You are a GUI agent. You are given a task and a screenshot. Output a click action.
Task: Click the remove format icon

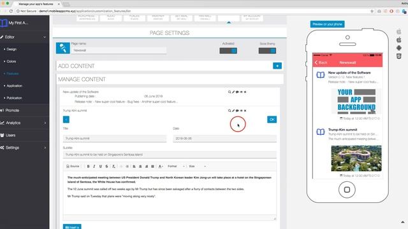[113, 166]
